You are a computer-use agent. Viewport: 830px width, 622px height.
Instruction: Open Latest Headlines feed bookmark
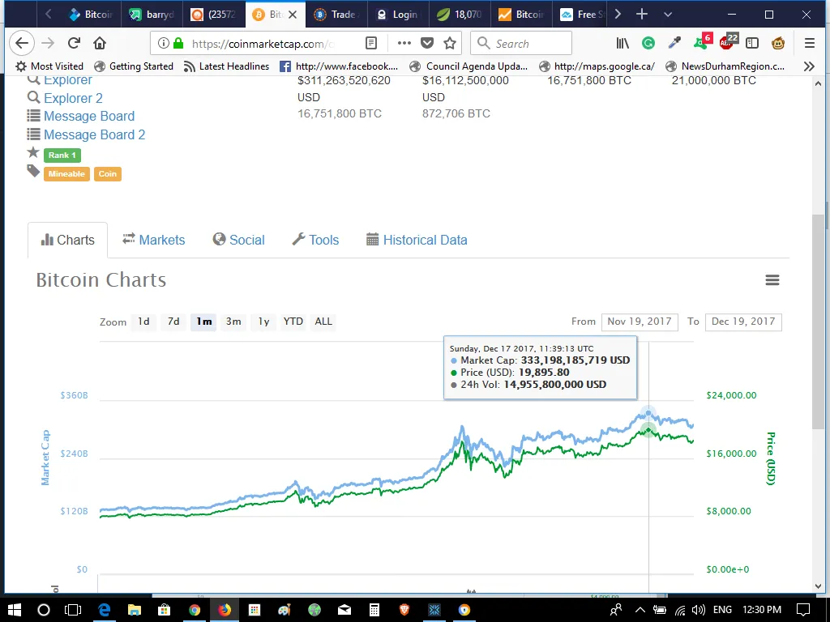coord(226,66)
